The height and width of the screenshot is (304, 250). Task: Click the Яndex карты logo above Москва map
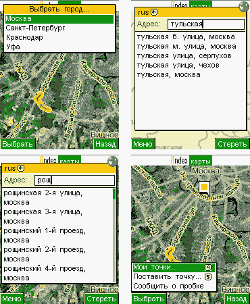pos(191,161)
